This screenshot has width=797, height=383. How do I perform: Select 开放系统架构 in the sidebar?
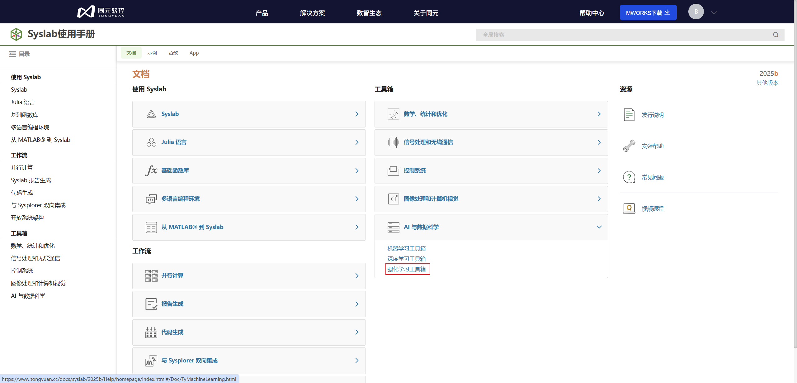pos(27,218)
